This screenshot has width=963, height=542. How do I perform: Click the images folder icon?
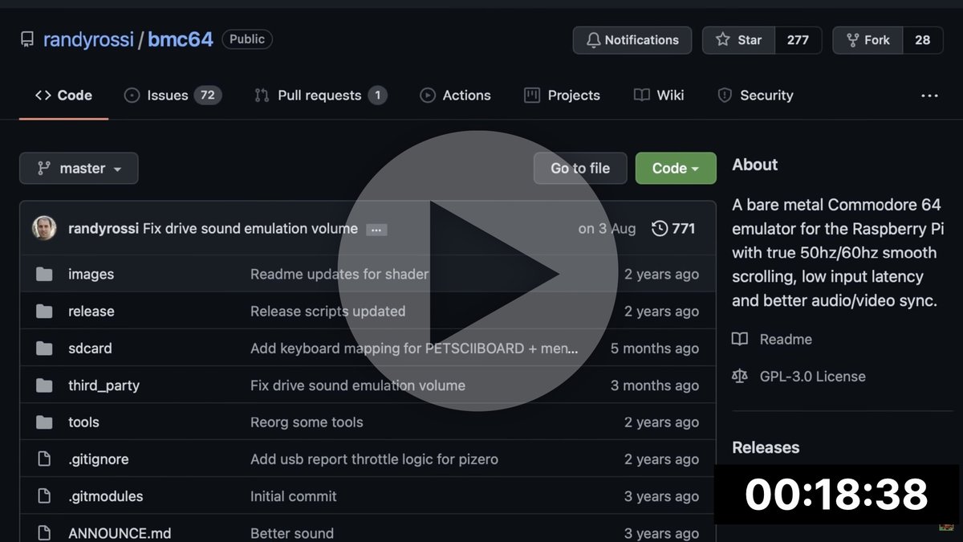(x=44, y=275)
